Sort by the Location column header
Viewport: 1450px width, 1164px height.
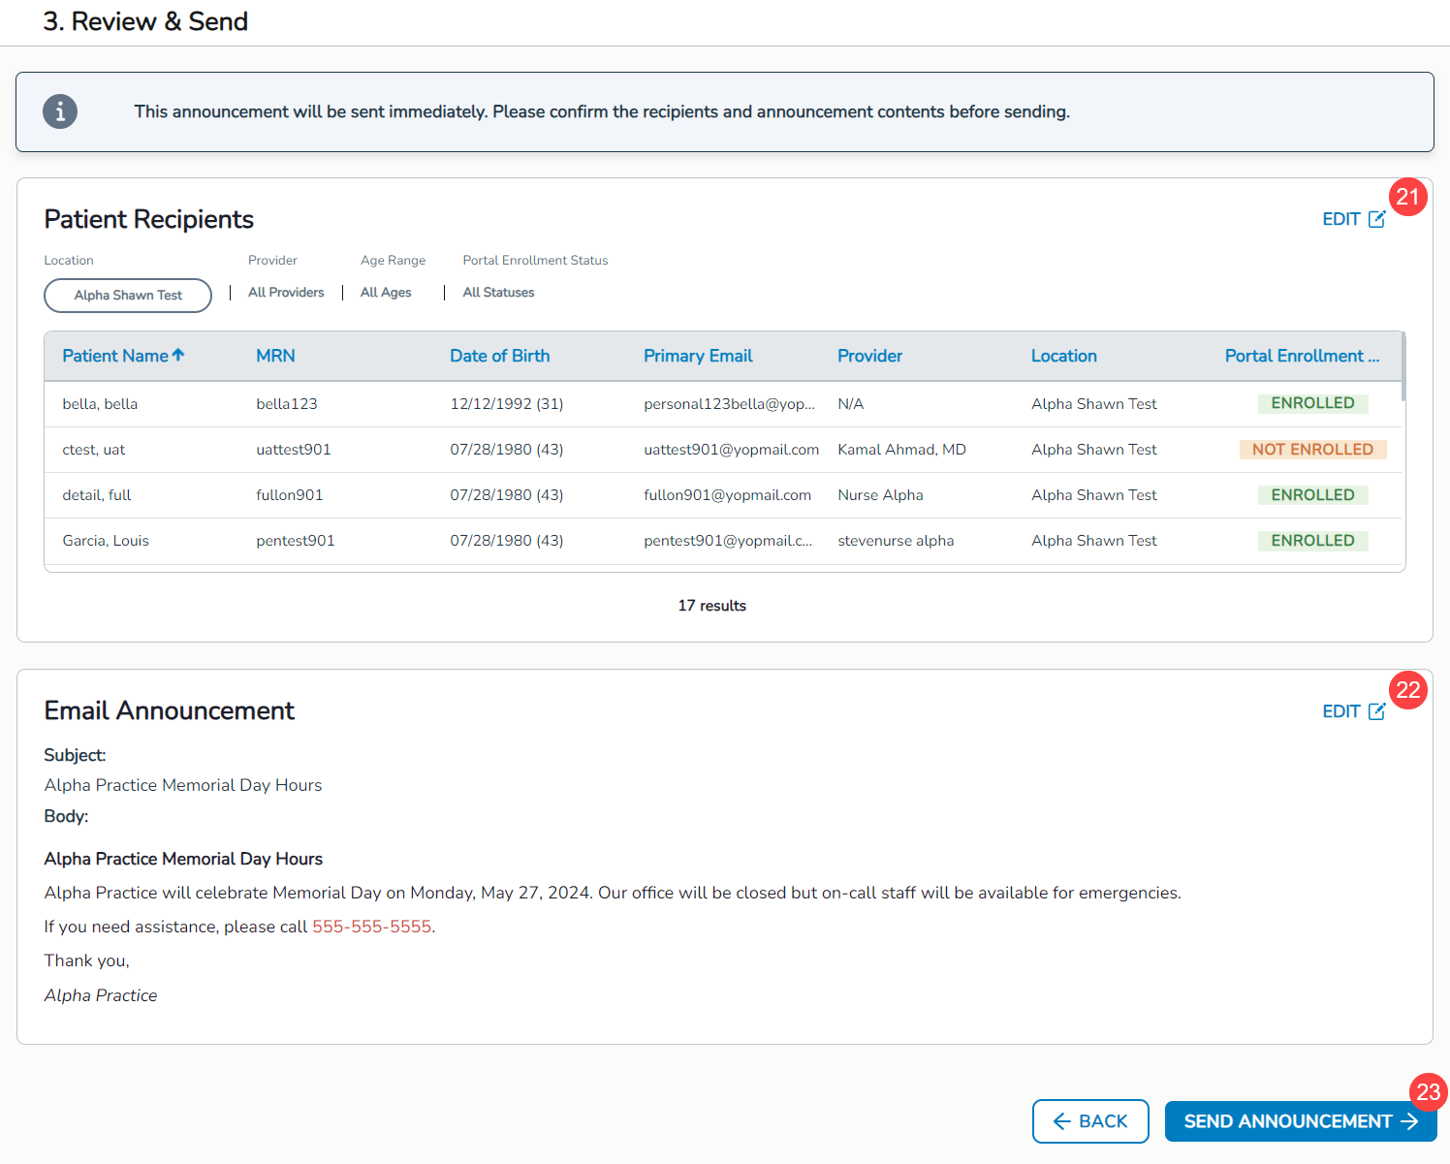click(x=1063, y=356)
